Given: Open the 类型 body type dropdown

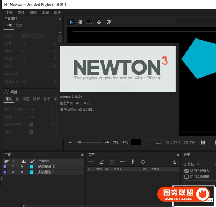Looking at the screenshot, I should 33,36.
